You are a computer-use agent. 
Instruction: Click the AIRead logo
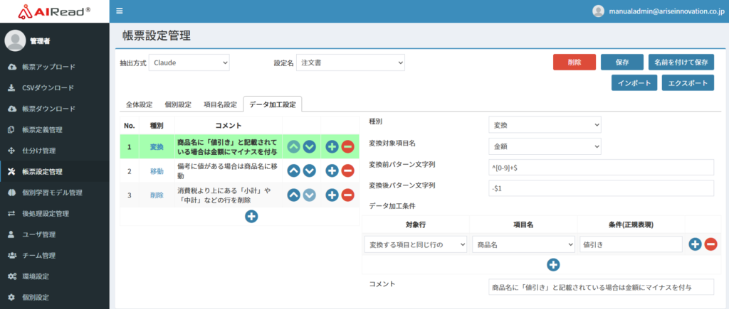54,11
